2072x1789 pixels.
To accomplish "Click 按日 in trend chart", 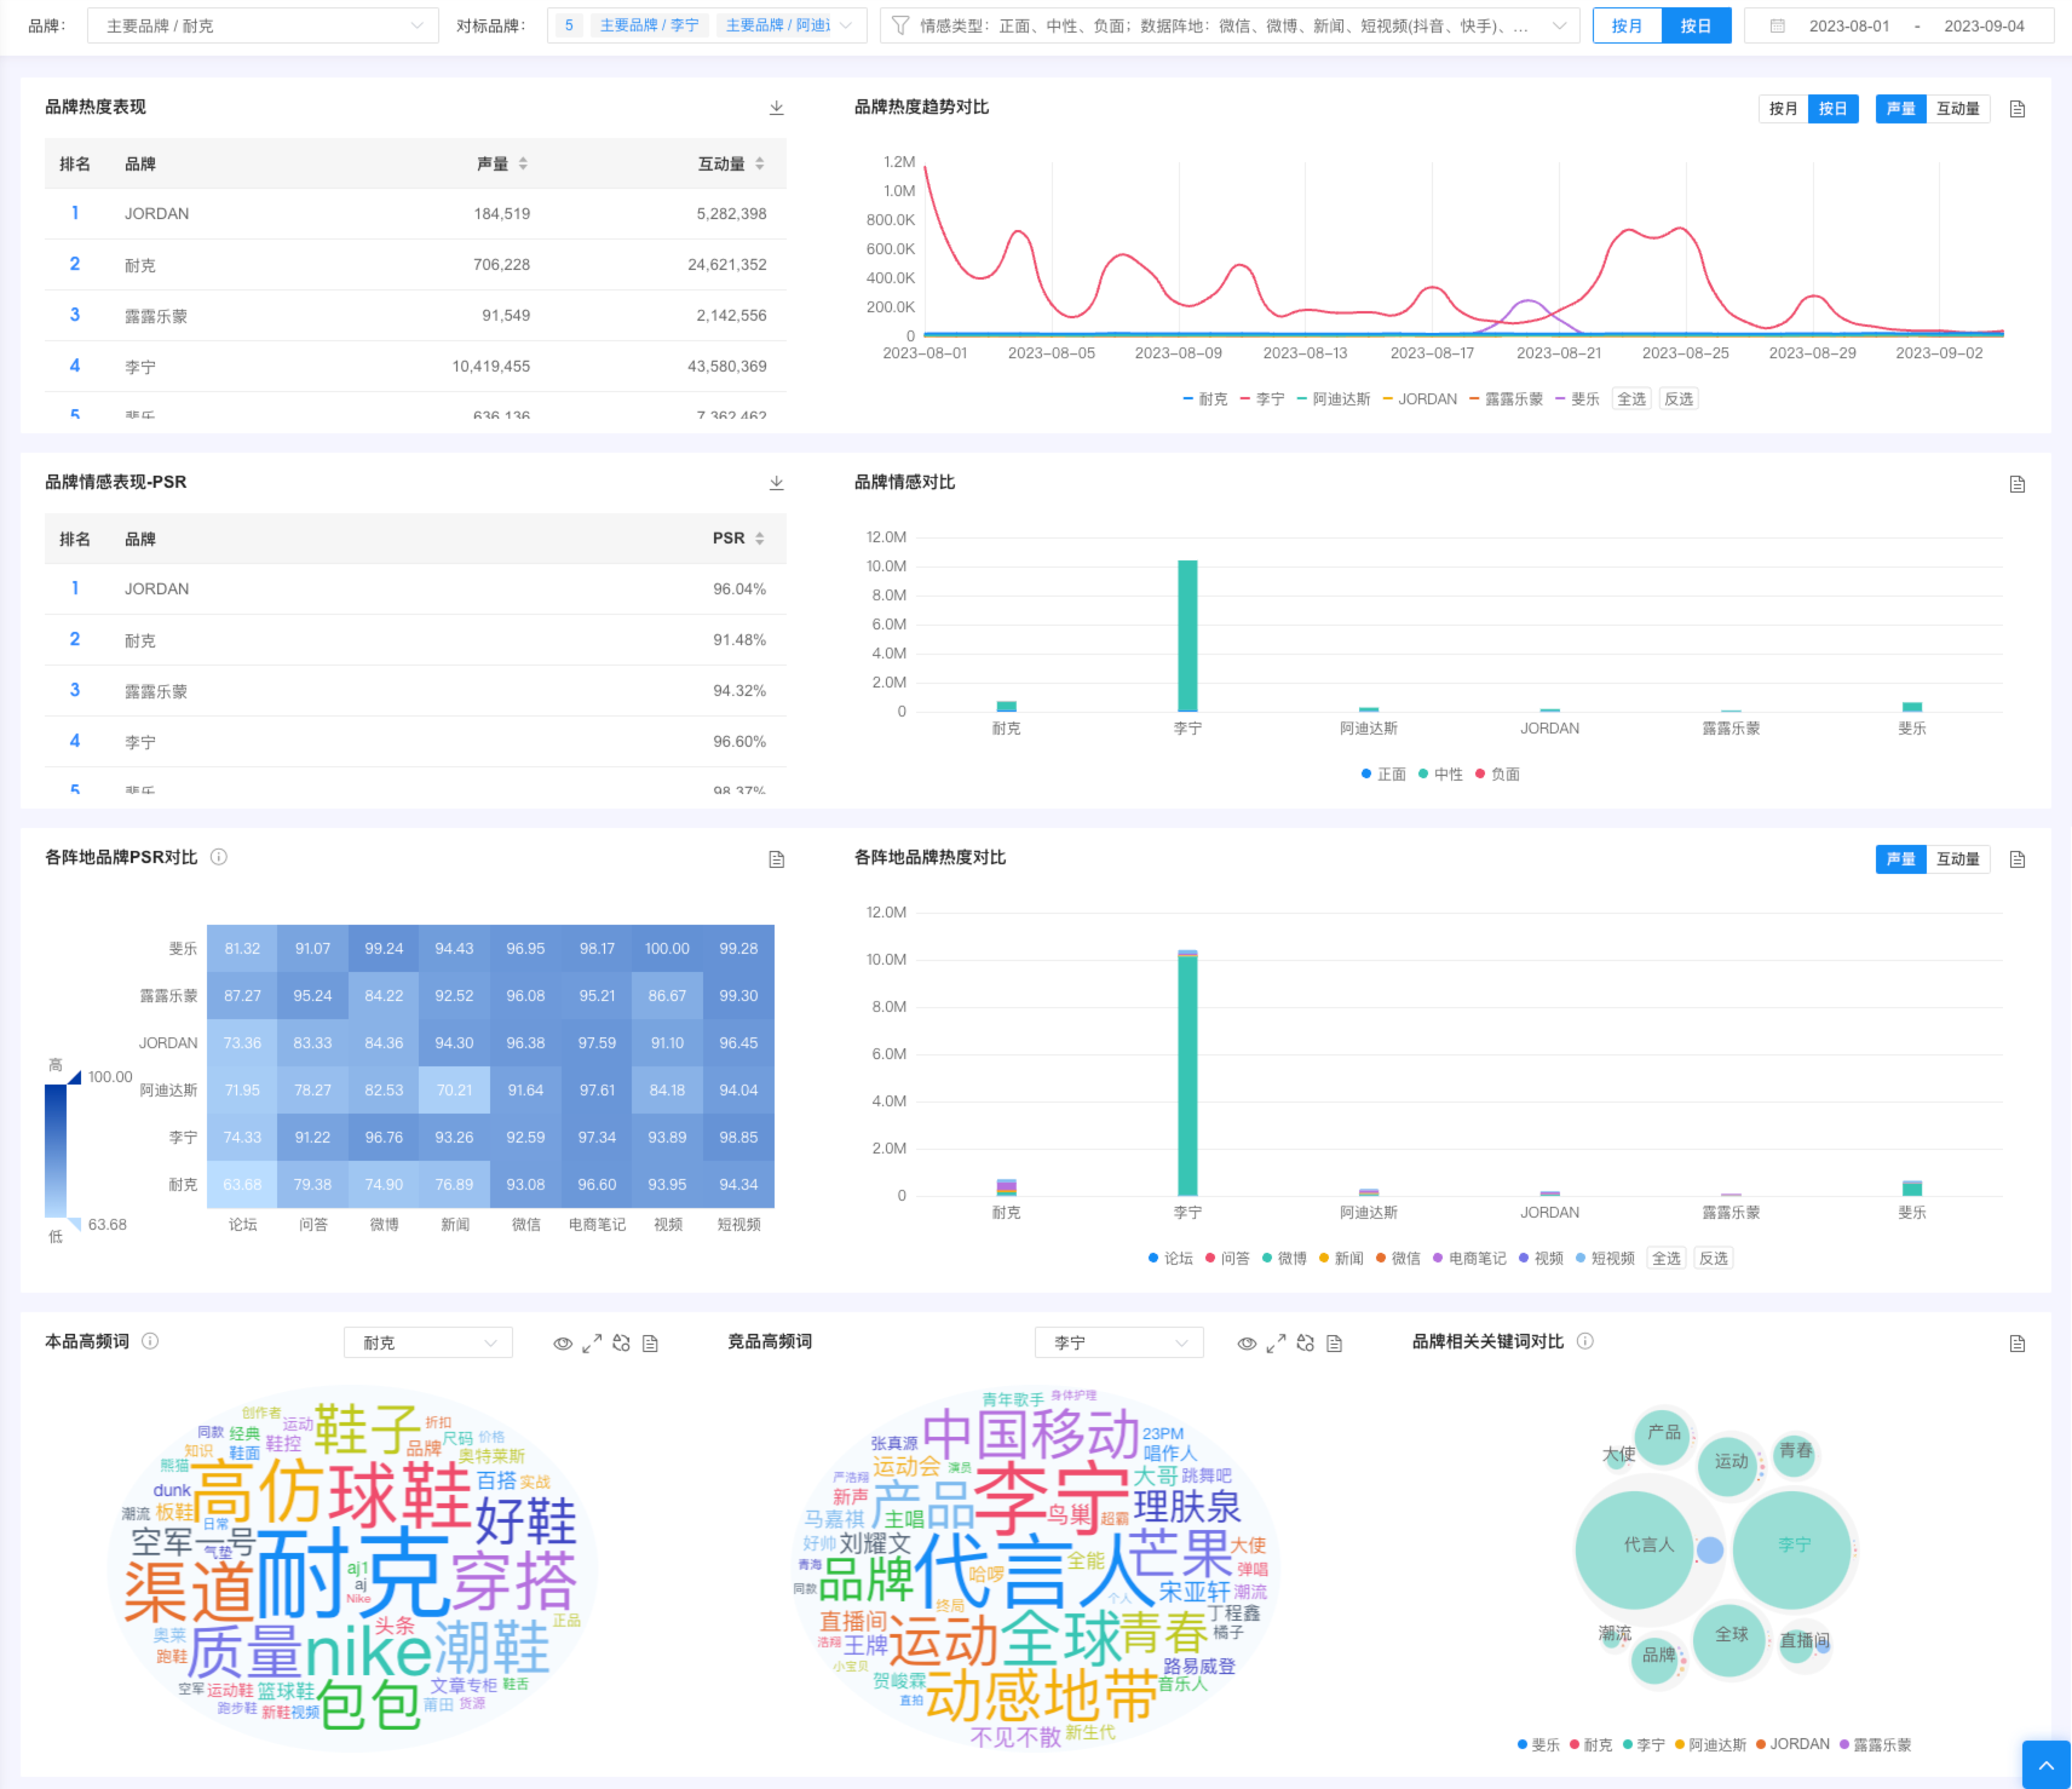I will click(x=1833, y=109).
